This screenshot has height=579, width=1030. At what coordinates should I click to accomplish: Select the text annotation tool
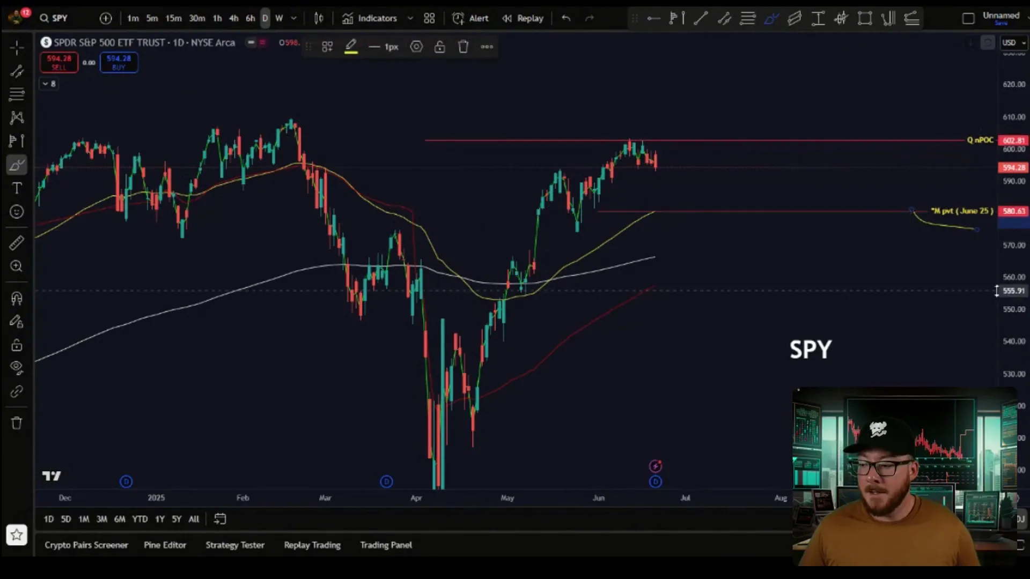pos(17,188)
